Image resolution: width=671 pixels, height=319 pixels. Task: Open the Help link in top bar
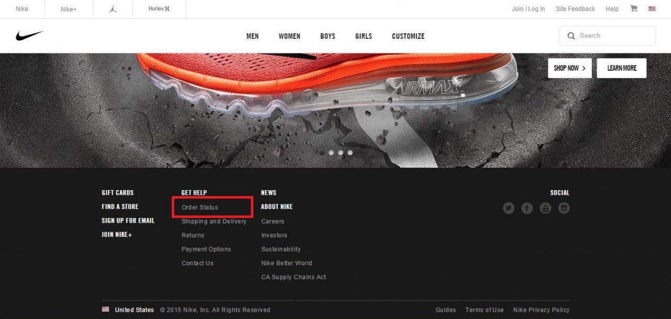612,9
